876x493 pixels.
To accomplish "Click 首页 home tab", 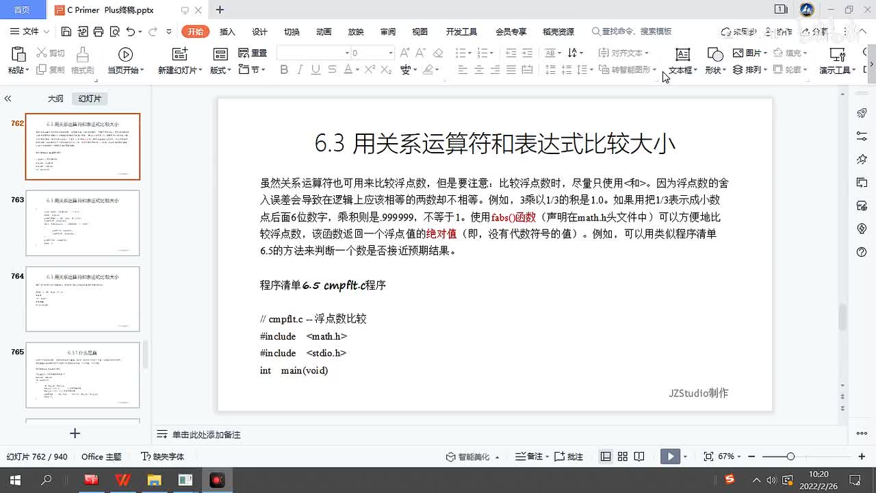I will click(x=22, y=10).
